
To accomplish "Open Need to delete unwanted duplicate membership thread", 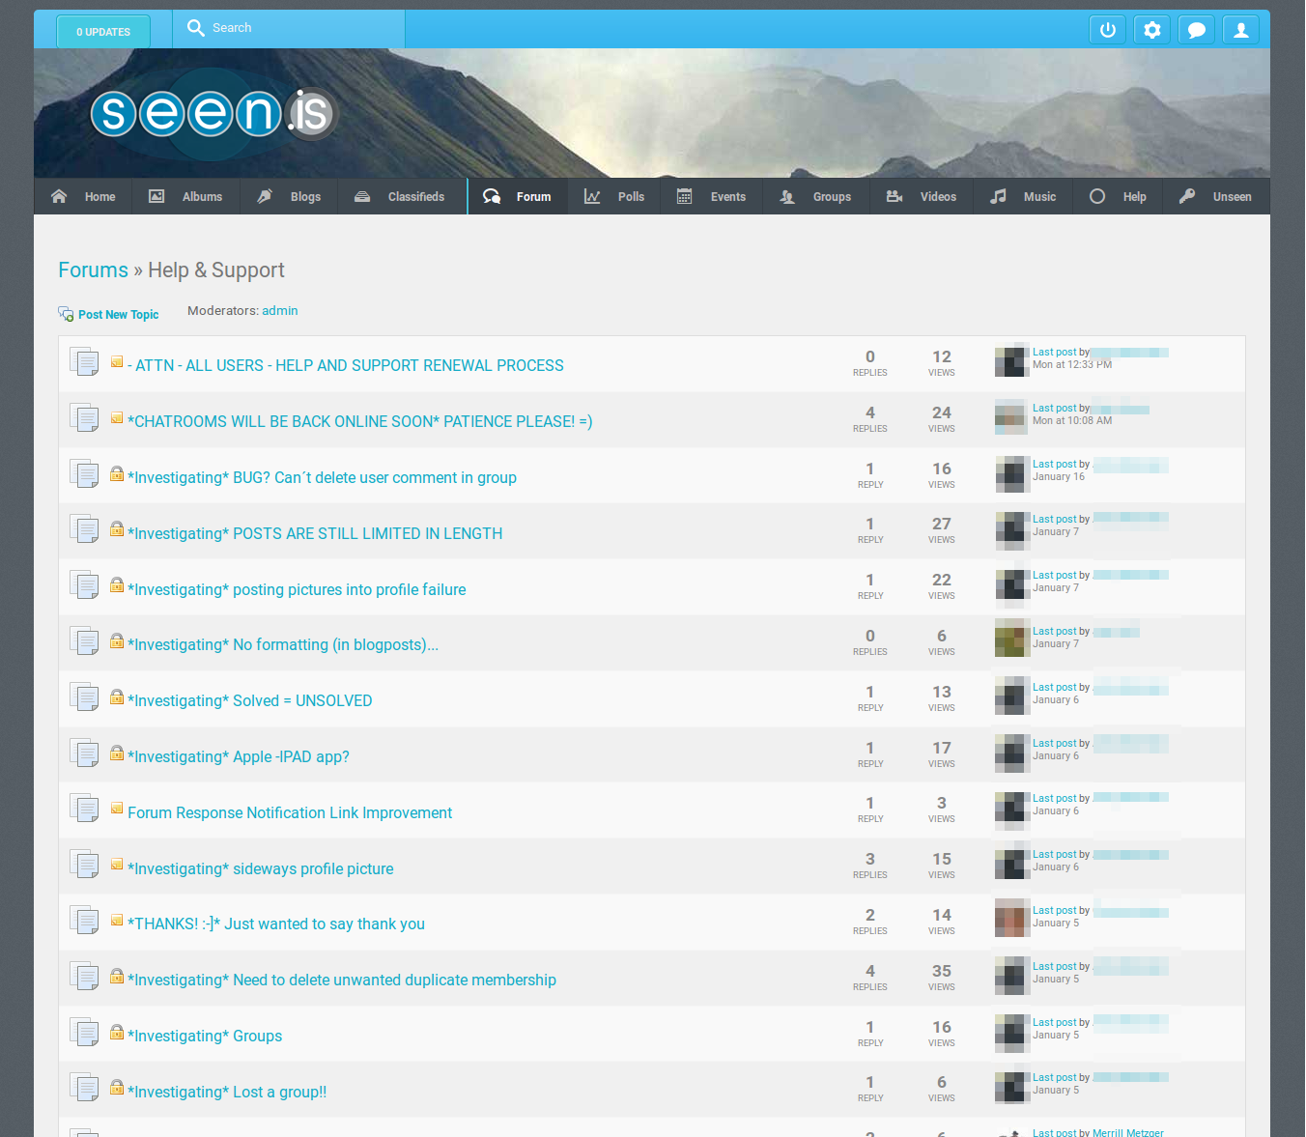I will [x=342, y=981].
